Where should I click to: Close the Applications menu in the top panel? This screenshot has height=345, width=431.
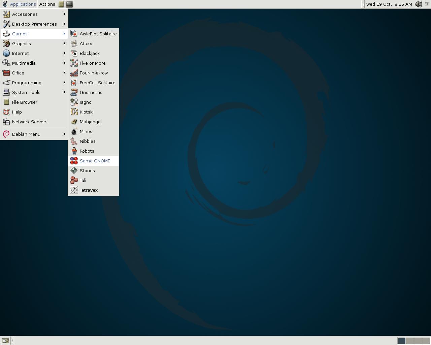pos(19,4)
